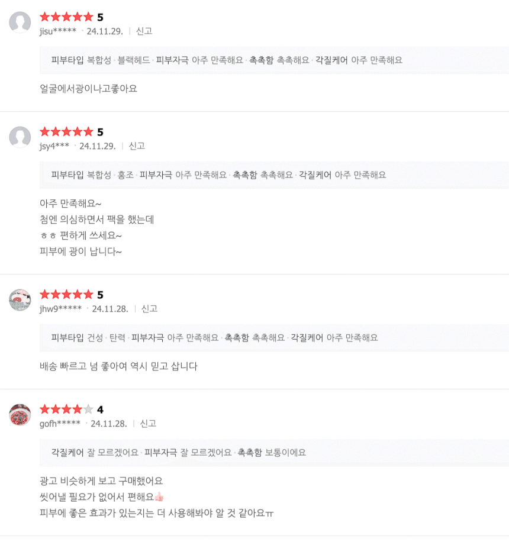The image size is (509, 545).
Task: Click the four-star rating on gofh***** review
Action: [x=66, y=409]
